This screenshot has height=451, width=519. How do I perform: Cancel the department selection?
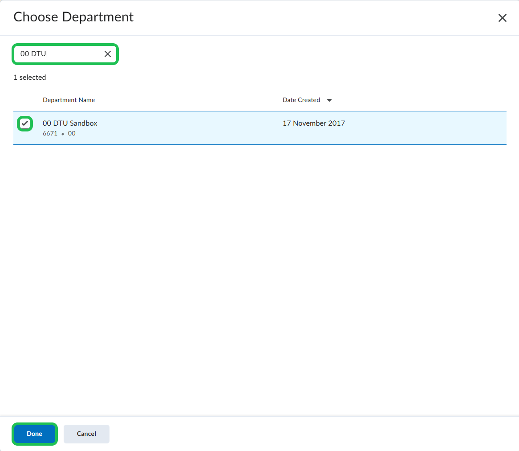[x=86, y=434]
